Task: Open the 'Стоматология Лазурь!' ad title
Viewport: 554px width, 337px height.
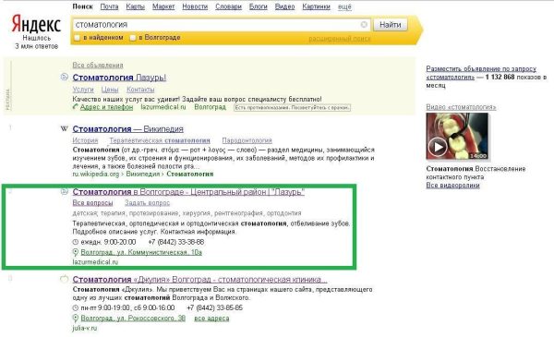Action: (x=119, y=77)
